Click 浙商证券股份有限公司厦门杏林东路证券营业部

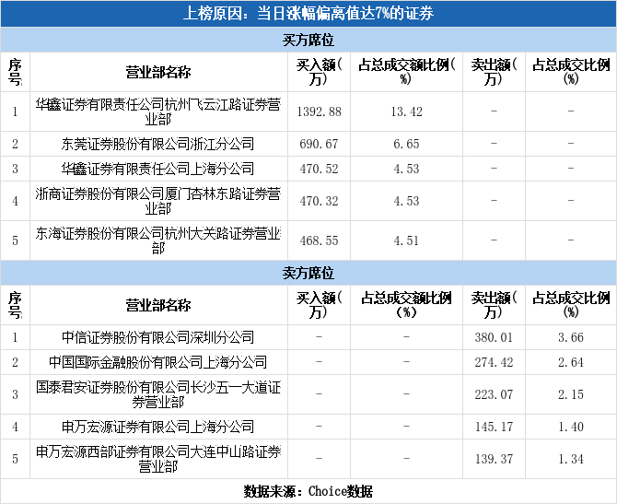[158, 201]
